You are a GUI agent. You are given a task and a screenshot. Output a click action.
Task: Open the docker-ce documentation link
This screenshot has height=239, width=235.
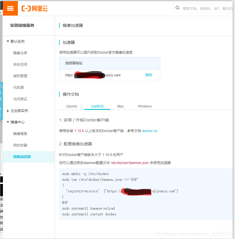click(x=150, y=131)
